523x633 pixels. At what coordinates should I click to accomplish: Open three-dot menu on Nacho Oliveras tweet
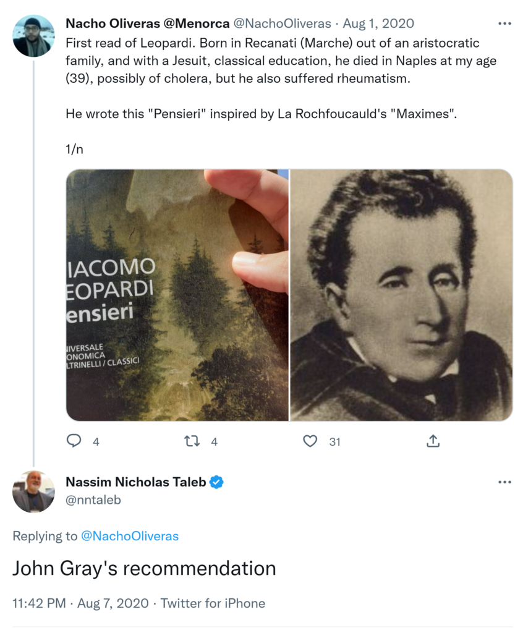click(x=504, y=24)
